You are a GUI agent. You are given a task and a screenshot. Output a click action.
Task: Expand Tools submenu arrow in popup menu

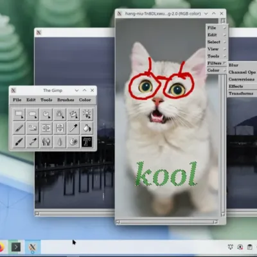224,56
